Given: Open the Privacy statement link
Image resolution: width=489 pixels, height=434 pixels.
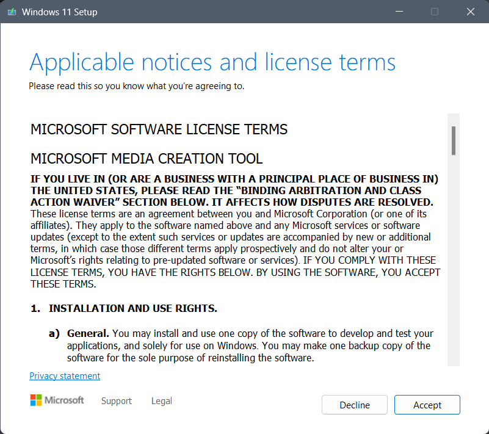Looking at the screenshot, I should [x=64, y=375].
